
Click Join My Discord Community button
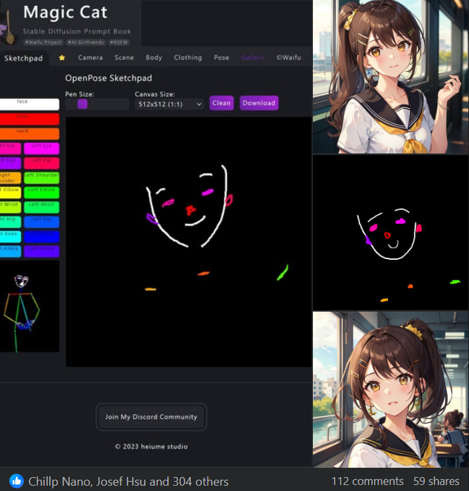pos(151,417)
